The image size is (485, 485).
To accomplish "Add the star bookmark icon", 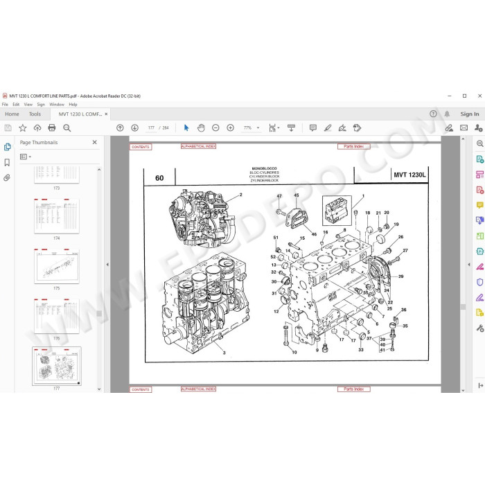I will coord(23,127).
